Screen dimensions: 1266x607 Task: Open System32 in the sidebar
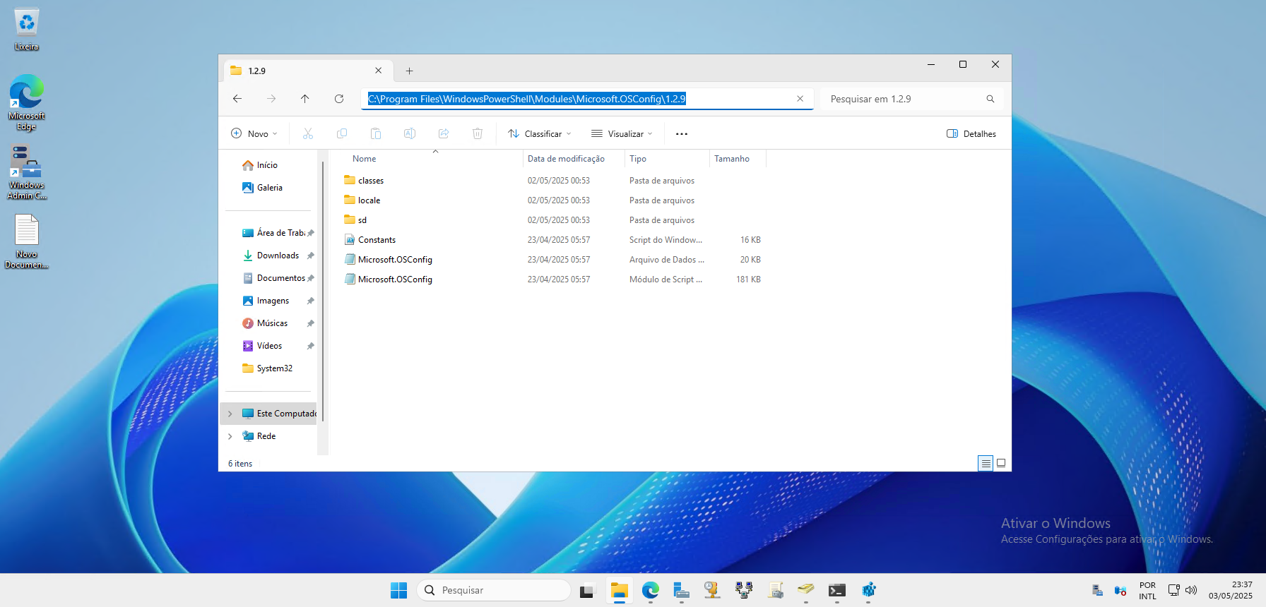point(274,368)
